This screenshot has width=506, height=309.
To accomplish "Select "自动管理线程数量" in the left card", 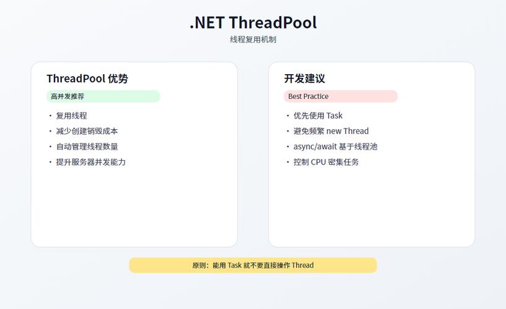I will tap(87, 146).
